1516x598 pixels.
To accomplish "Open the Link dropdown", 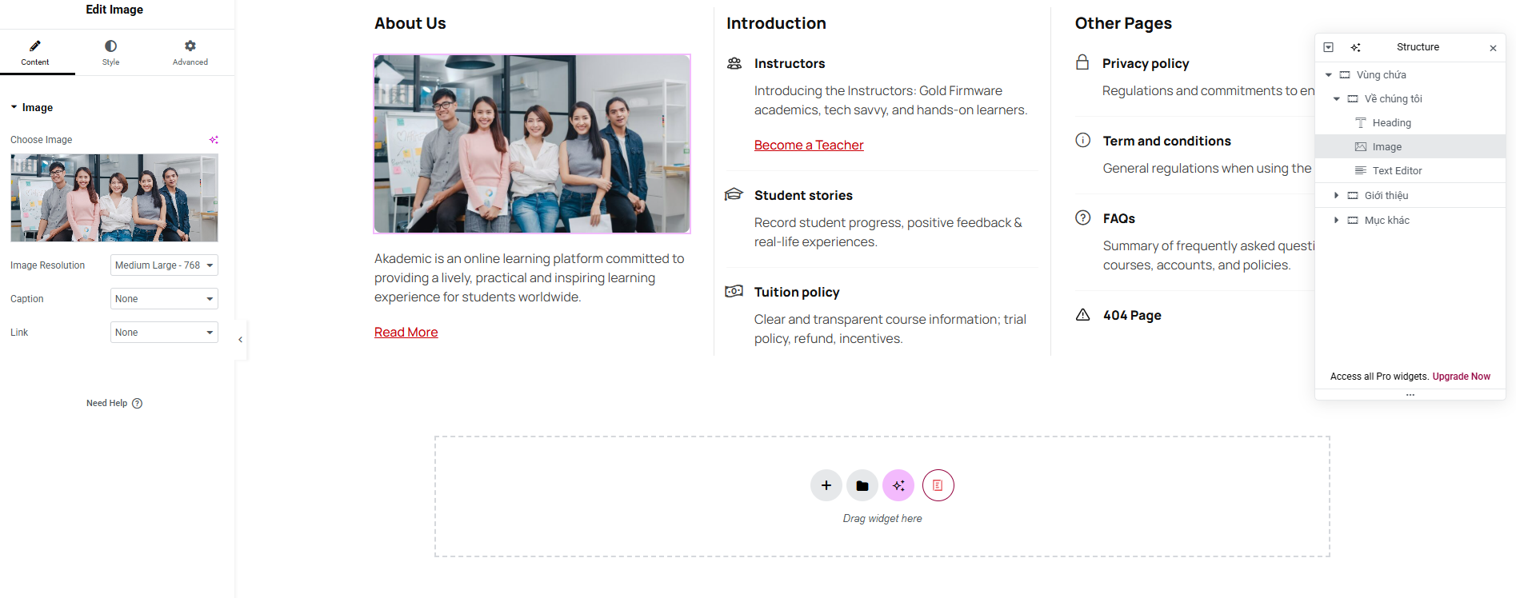I will tap(164, 333).
